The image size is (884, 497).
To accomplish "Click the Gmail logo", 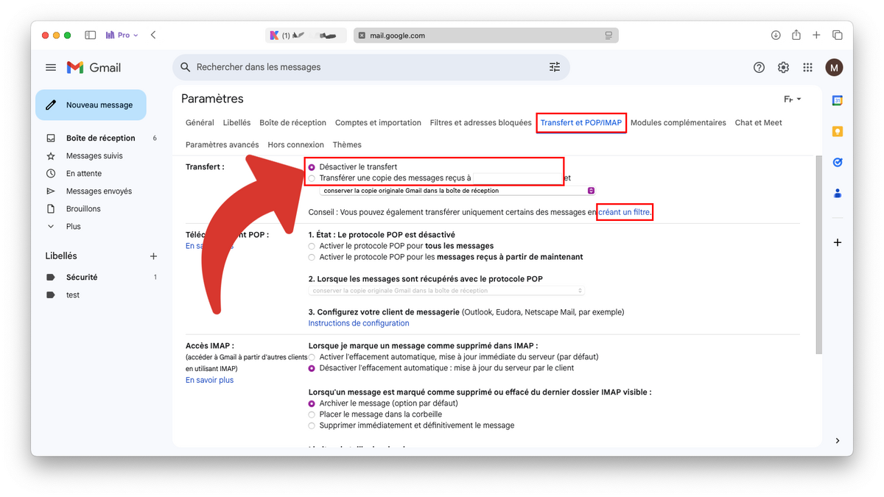I will pyautogui.click(x=94, y=67).
